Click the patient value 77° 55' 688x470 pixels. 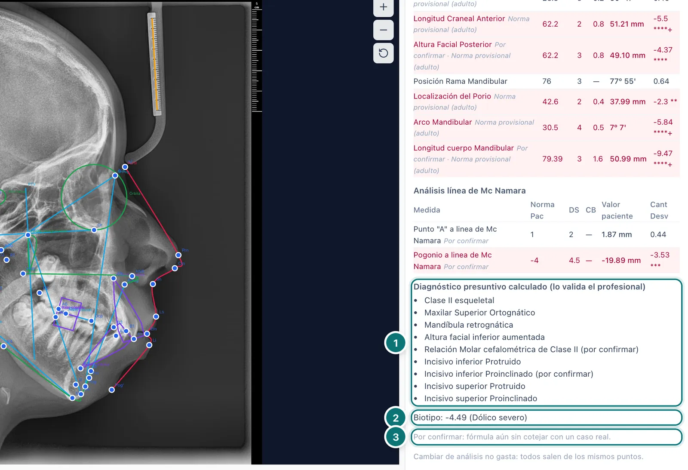tap(623, 81)
